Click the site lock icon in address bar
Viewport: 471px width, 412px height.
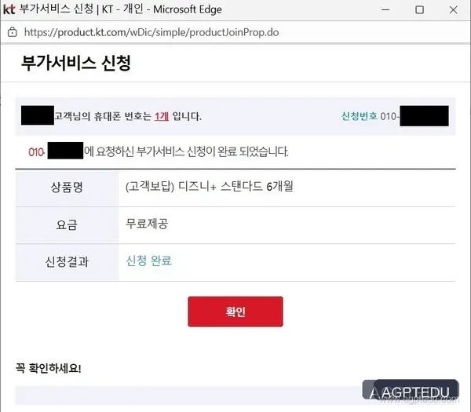12,32
